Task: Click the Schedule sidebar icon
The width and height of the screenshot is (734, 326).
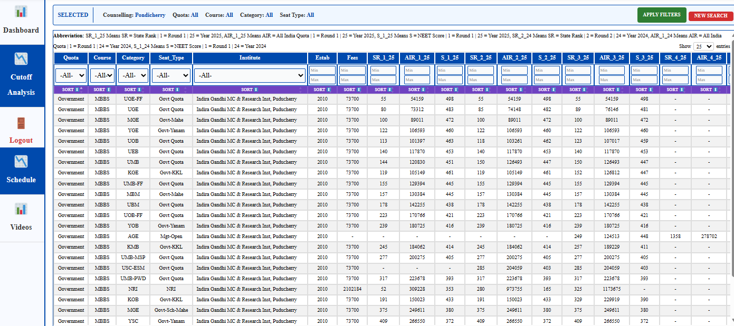Action: point(21,161)
